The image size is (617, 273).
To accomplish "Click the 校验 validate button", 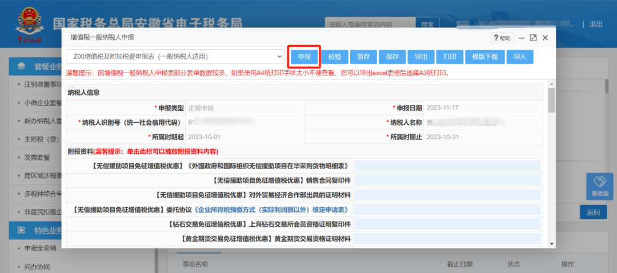I will click(334, 57).
